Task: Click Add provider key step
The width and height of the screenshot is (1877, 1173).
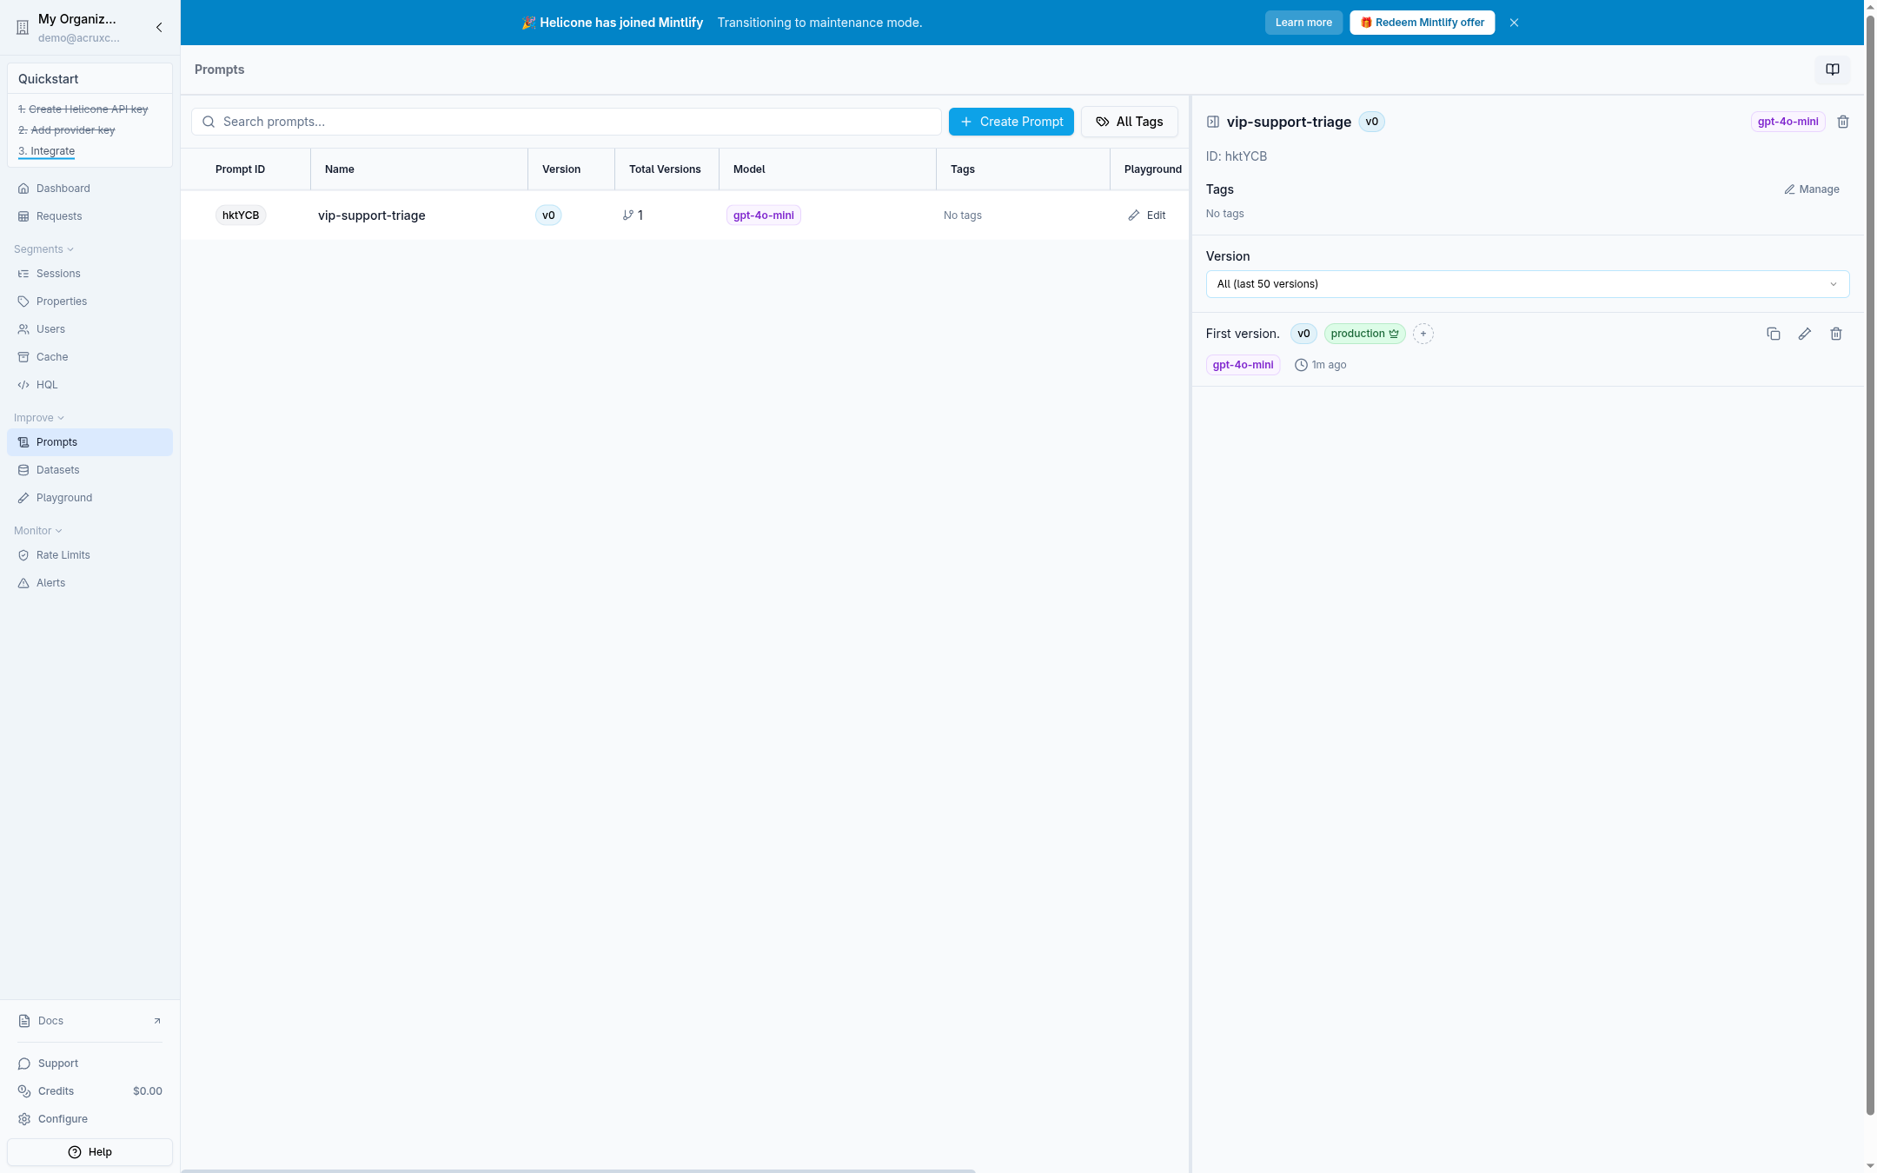Action: pyautogui.click(x=67, y=130)
